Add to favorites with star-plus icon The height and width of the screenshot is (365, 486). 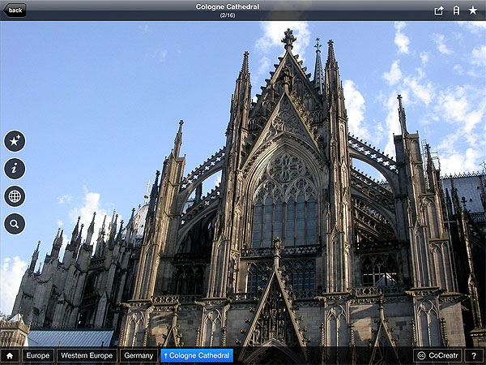click(15, 141)
